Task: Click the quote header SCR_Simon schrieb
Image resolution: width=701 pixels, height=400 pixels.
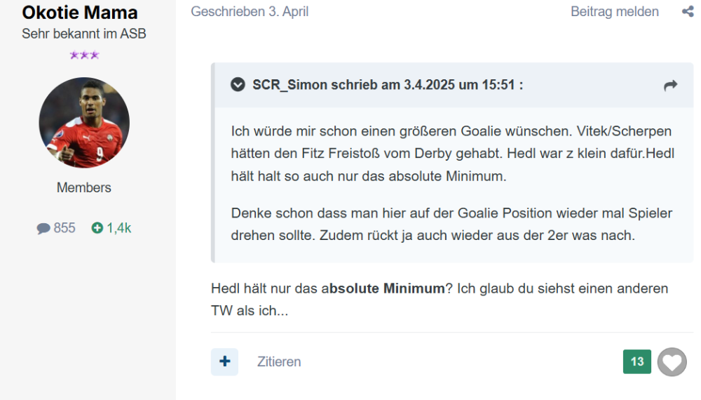Action: (388, 86)
